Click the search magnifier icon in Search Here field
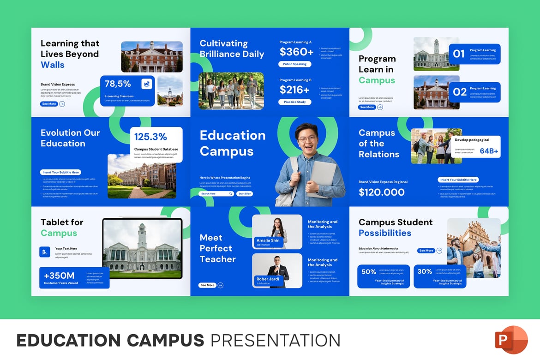This screenshot has width=540, height=360. pos(231,193)
